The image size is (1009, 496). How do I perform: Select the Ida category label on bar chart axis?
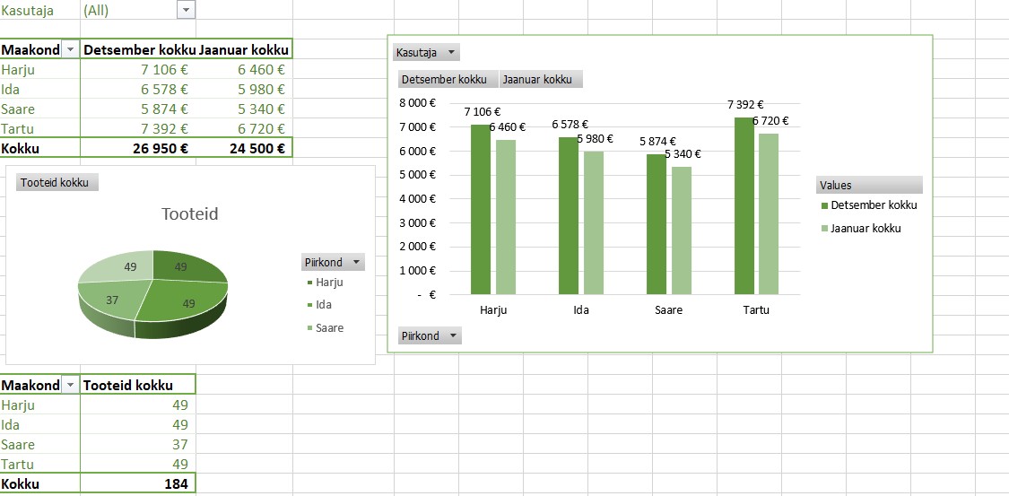[x=580, y=310]
